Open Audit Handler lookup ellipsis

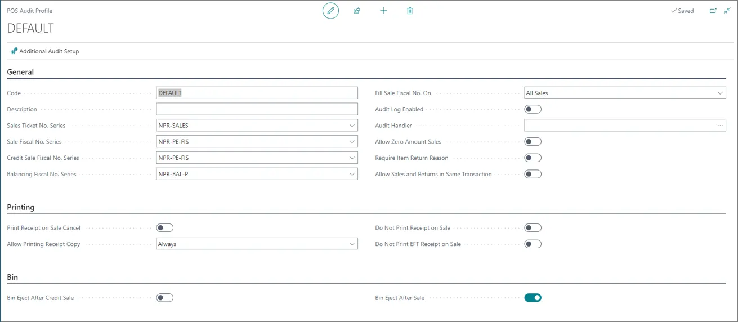(x=720, y=126)
